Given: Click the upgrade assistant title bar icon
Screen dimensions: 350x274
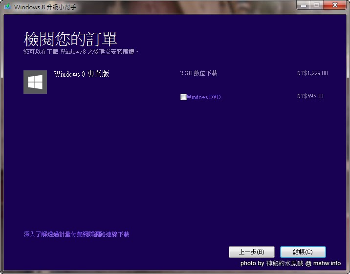Looking at the screenshot, I should 8,6.
